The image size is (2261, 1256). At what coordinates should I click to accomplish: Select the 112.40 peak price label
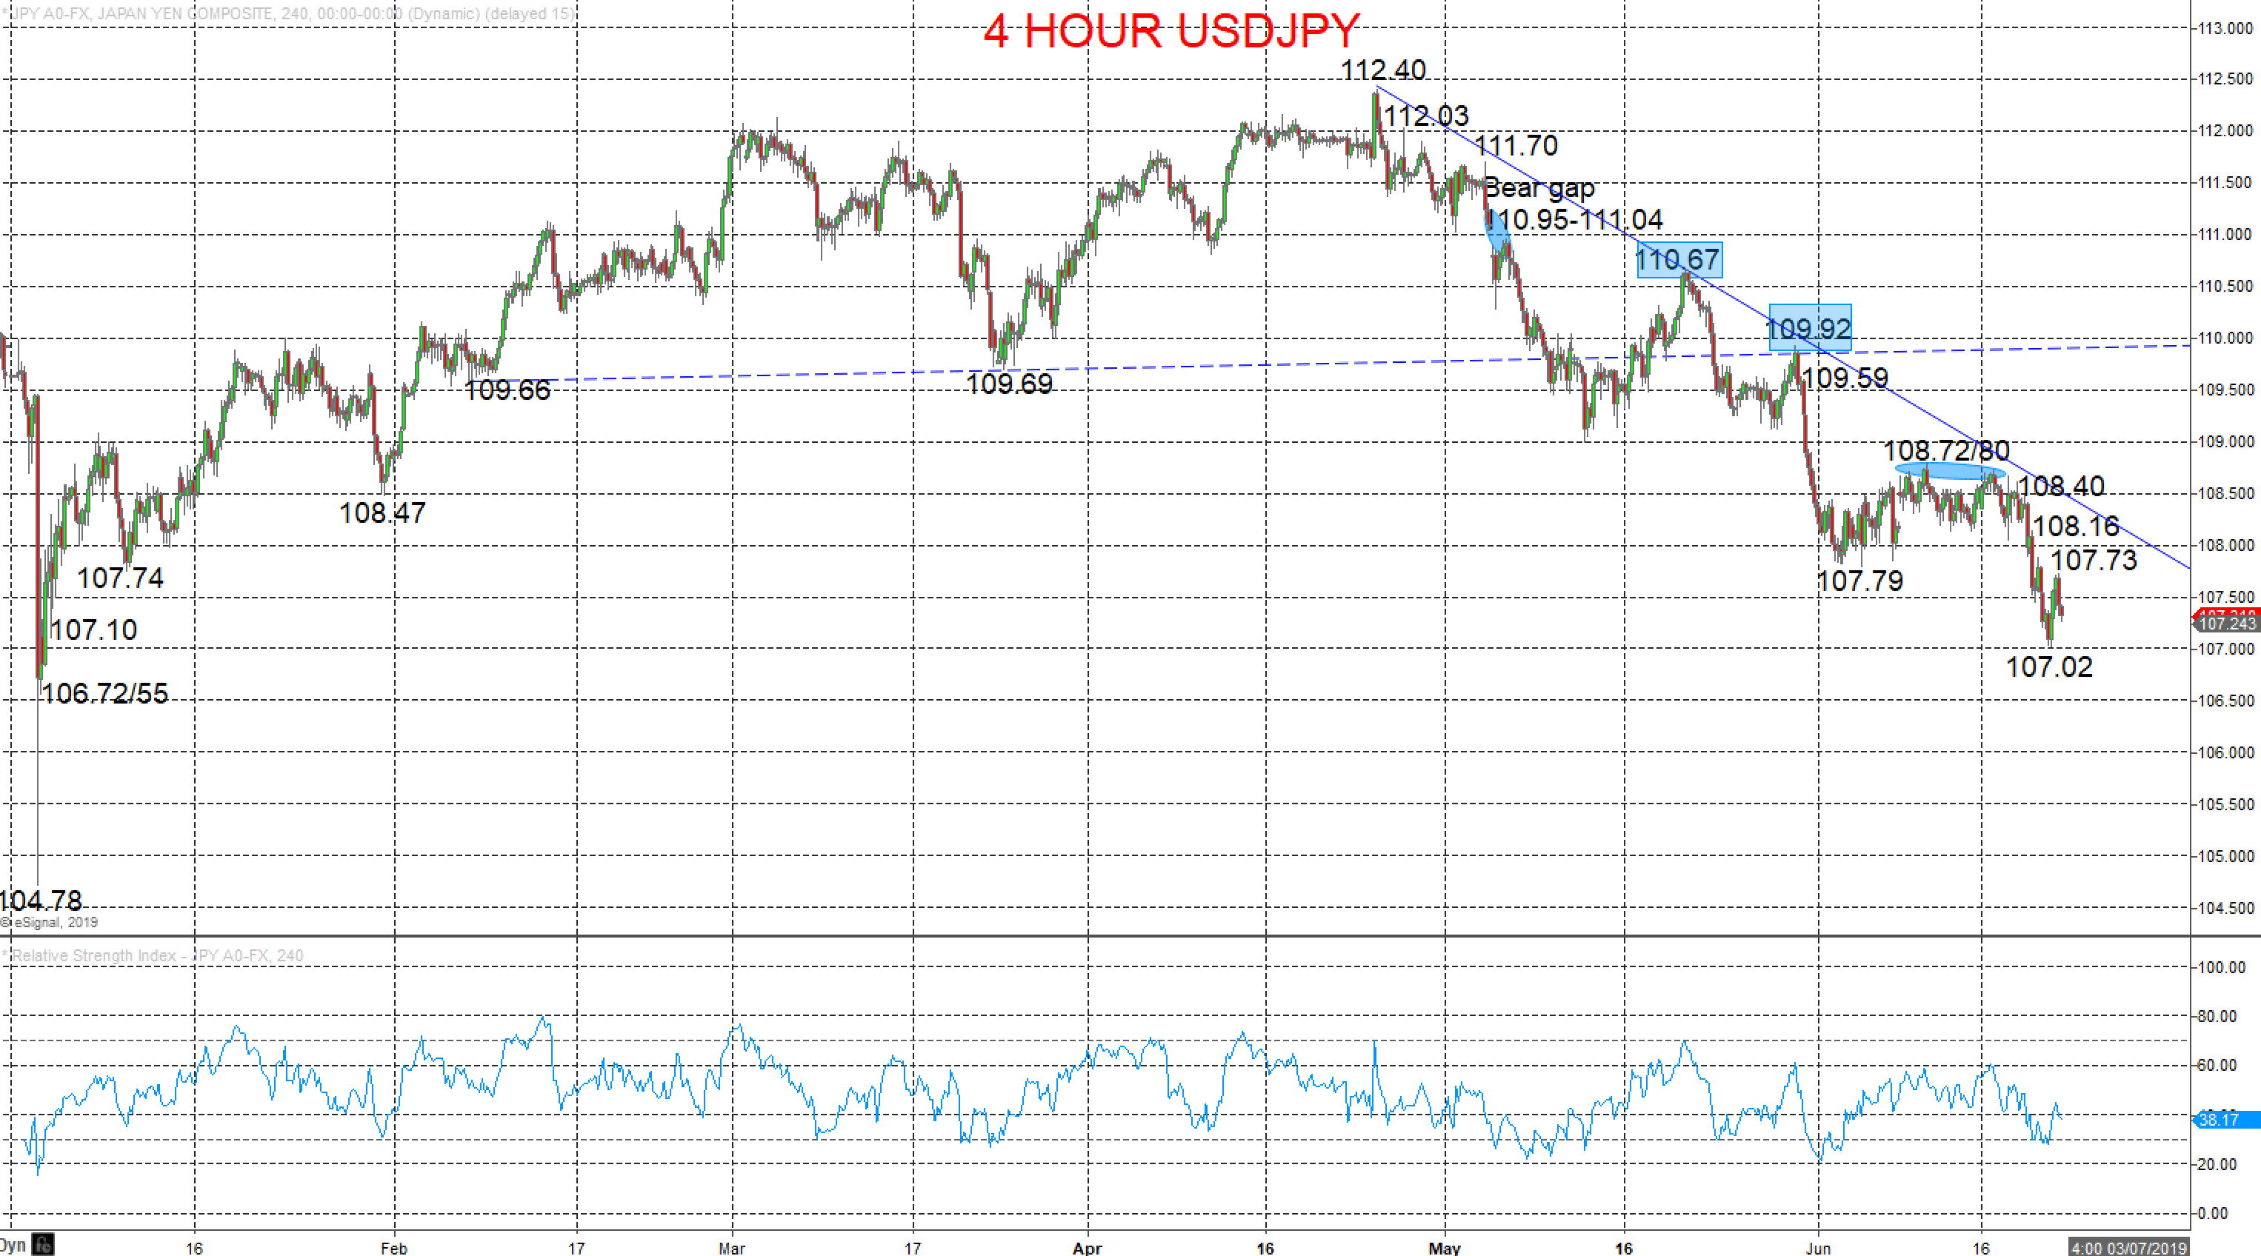1383,70
